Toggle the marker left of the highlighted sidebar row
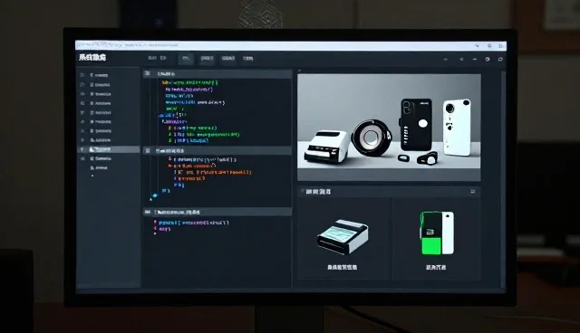The image size is (580, 333). coord(82,149)
